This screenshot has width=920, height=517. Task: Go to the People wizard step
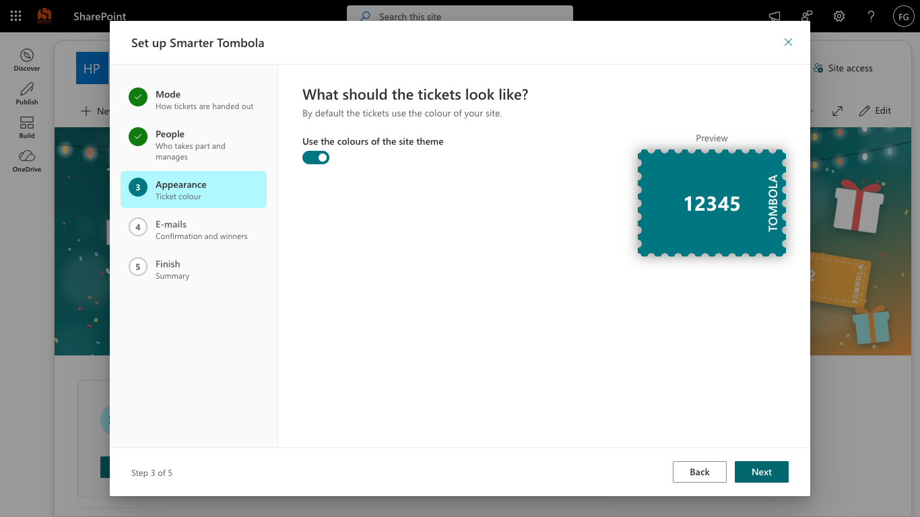(193, 145)
